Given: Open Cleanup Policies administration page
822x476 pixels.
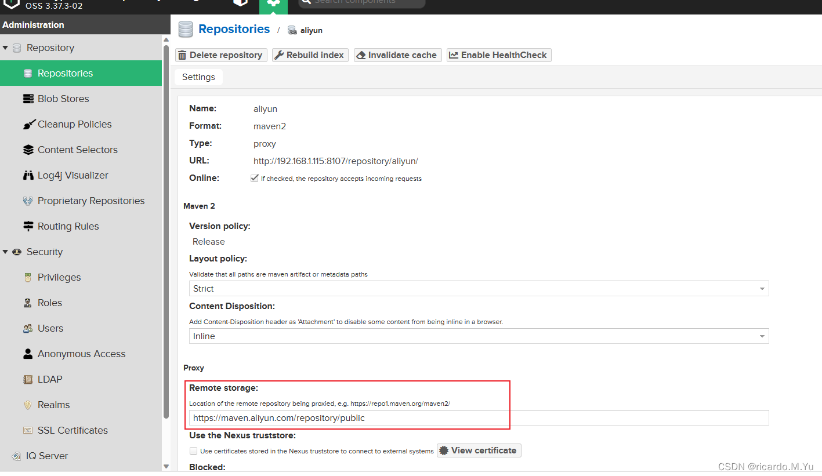Looking at the screenshot, I should tap(74, 124).
